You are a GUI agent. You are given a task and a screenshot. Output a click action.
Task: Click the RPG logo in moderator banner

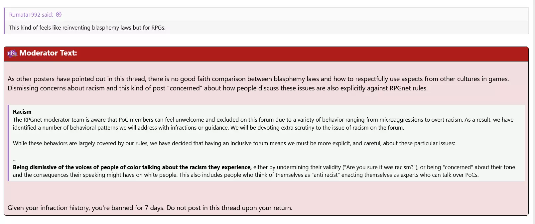click(12, 54)
